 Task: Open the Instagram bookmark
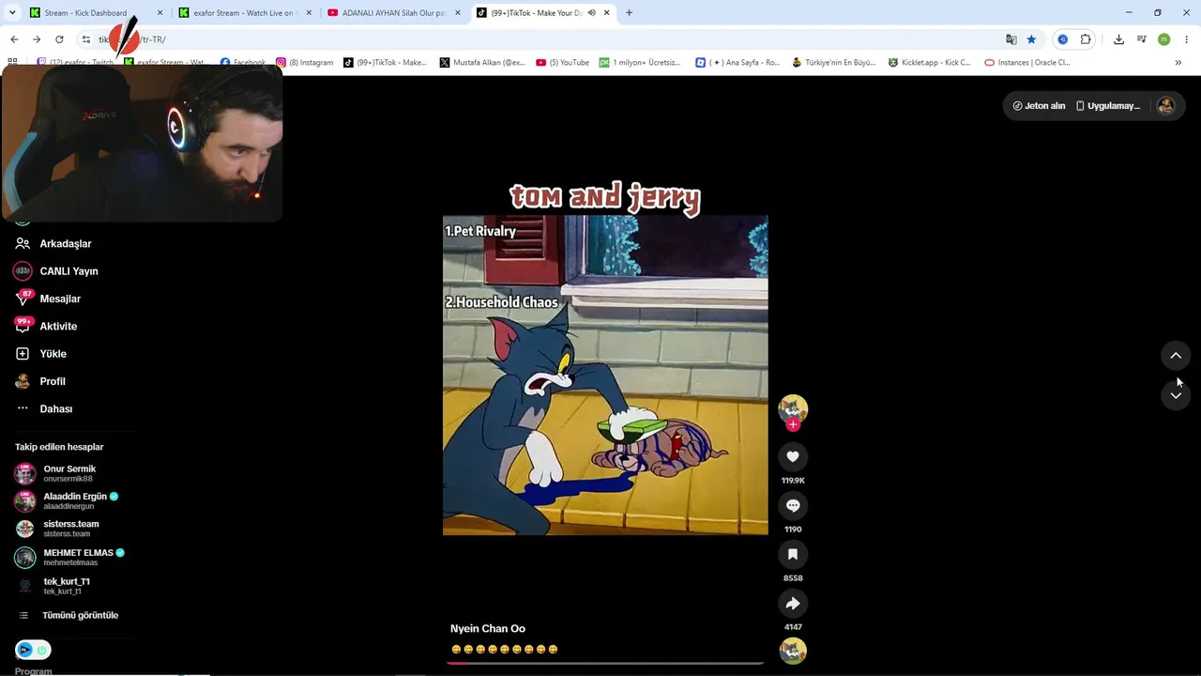pyautogui.click(x=304, y=63)
